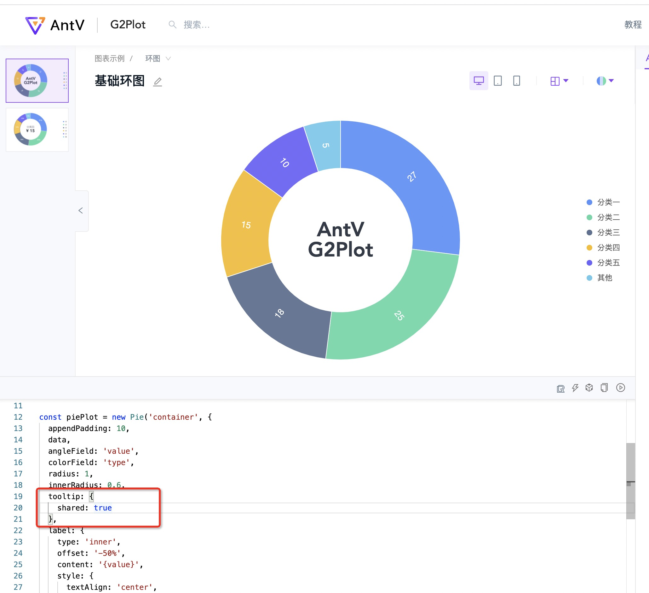
Task: Switch to tablet preview mode
Action: point(498,81)
